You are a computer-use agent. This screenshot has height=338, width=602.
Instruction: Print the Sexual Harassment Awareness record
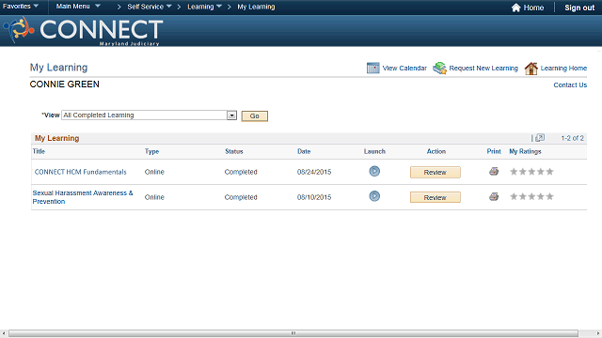click(x=494, y=196)
